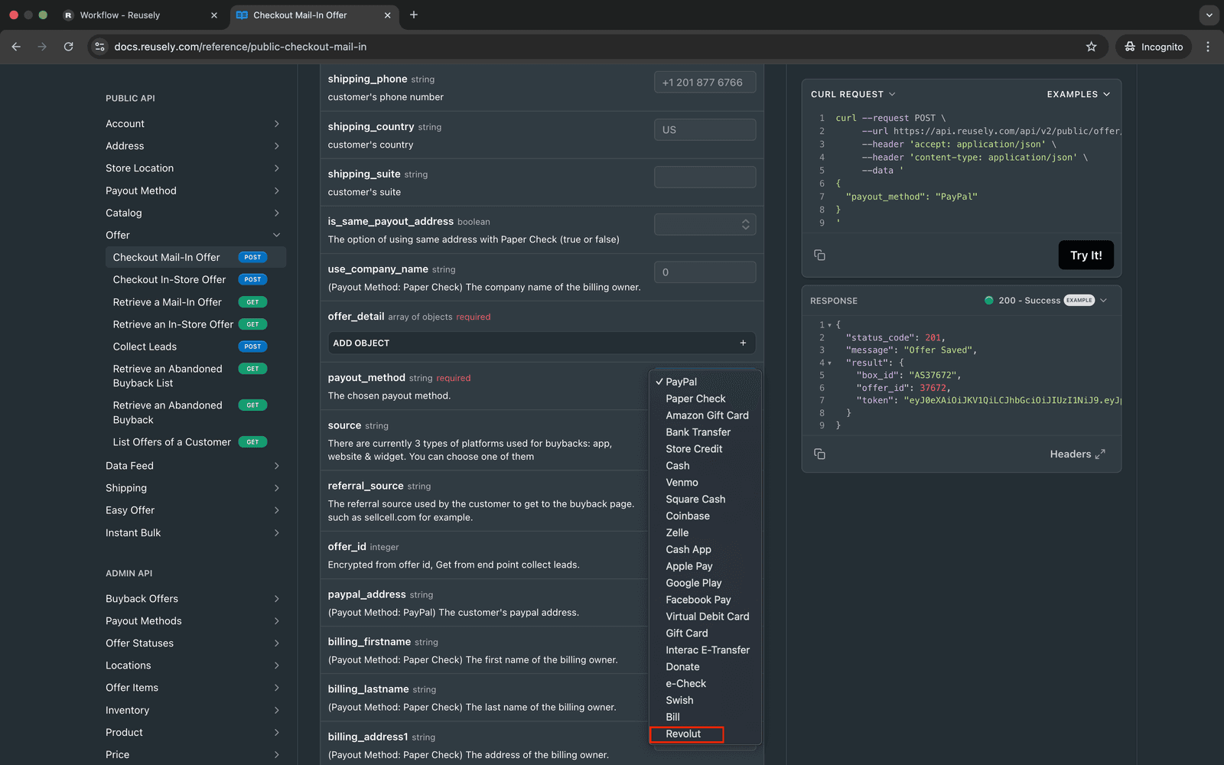Expand the Data Feed section
Screen dimensions: 1224x765
pyautogui.click(x=194, y=466)
